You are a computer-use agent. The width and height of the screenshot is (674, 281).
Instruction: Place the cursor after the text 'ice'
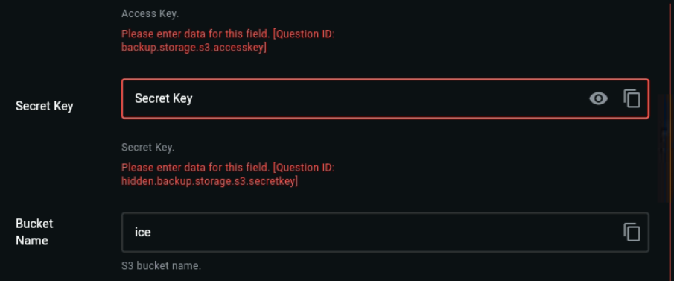pos(152,233)
